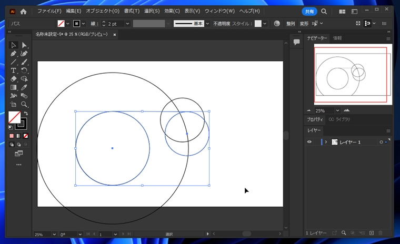The image size is (400, 244).
Task: Select the Selection tool arrow
Action: [13, 45]
